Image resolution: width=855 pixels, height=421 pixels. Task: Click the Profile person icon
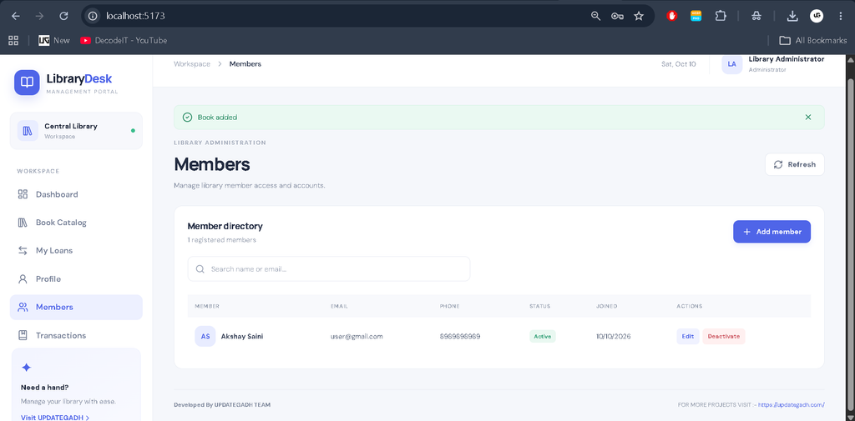23,278
